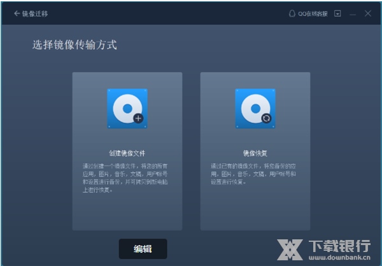The height and width of the screenshot is (266, 382).
Task: Close the migration window
Action: [x=368, y=13]
